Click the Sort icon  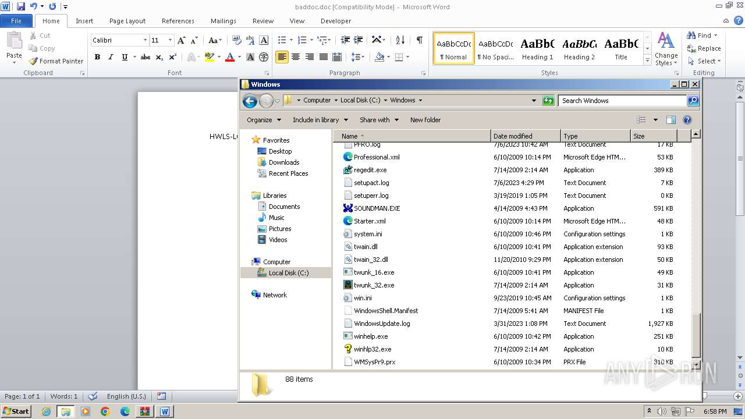(400, 40)
